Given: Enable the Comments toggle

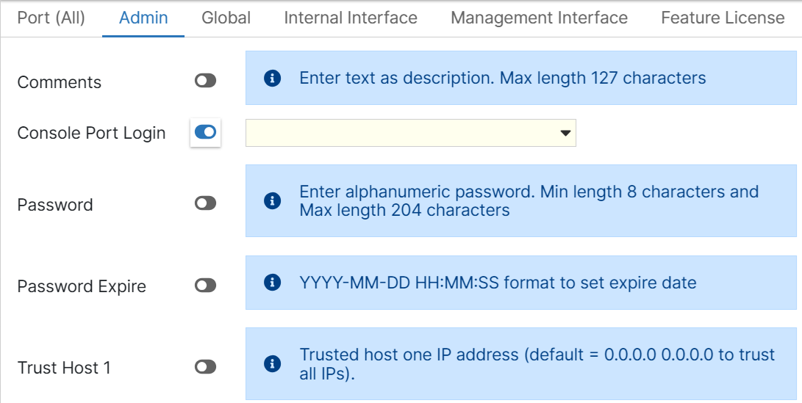Looking at the screenshot, I should [206, 81].
